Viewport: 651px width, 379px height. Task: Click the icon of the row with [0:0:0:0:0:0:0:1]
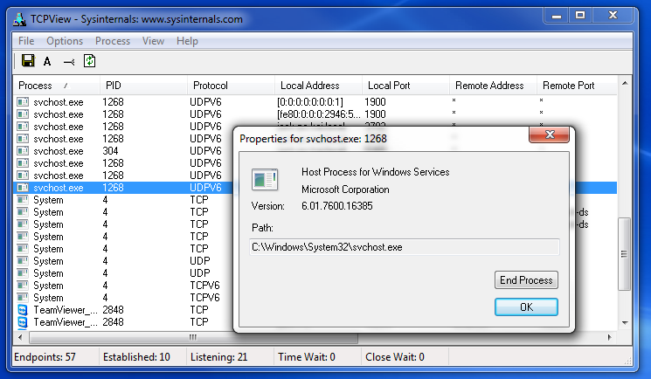point(23,101)
